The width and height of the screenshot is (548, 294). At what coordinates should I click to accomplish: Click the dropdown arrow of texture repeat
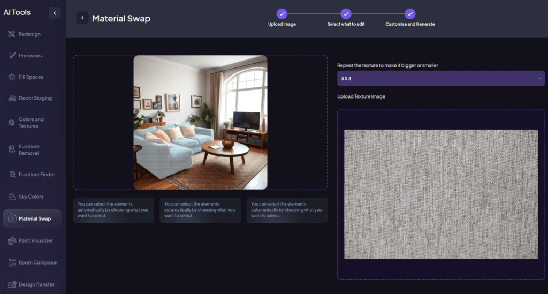coord(539,78)
